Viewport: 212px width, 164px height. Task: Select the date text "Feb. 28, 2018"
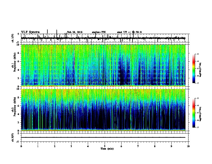click(75, 32)
